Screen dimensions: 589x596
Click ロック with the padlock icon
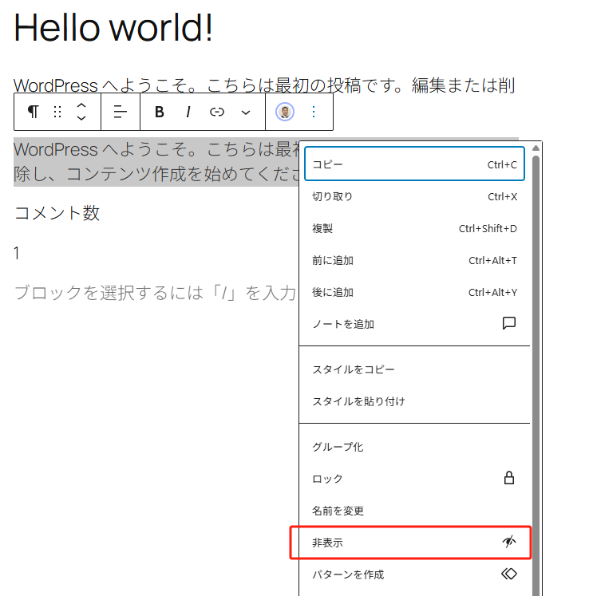[413, 479]
